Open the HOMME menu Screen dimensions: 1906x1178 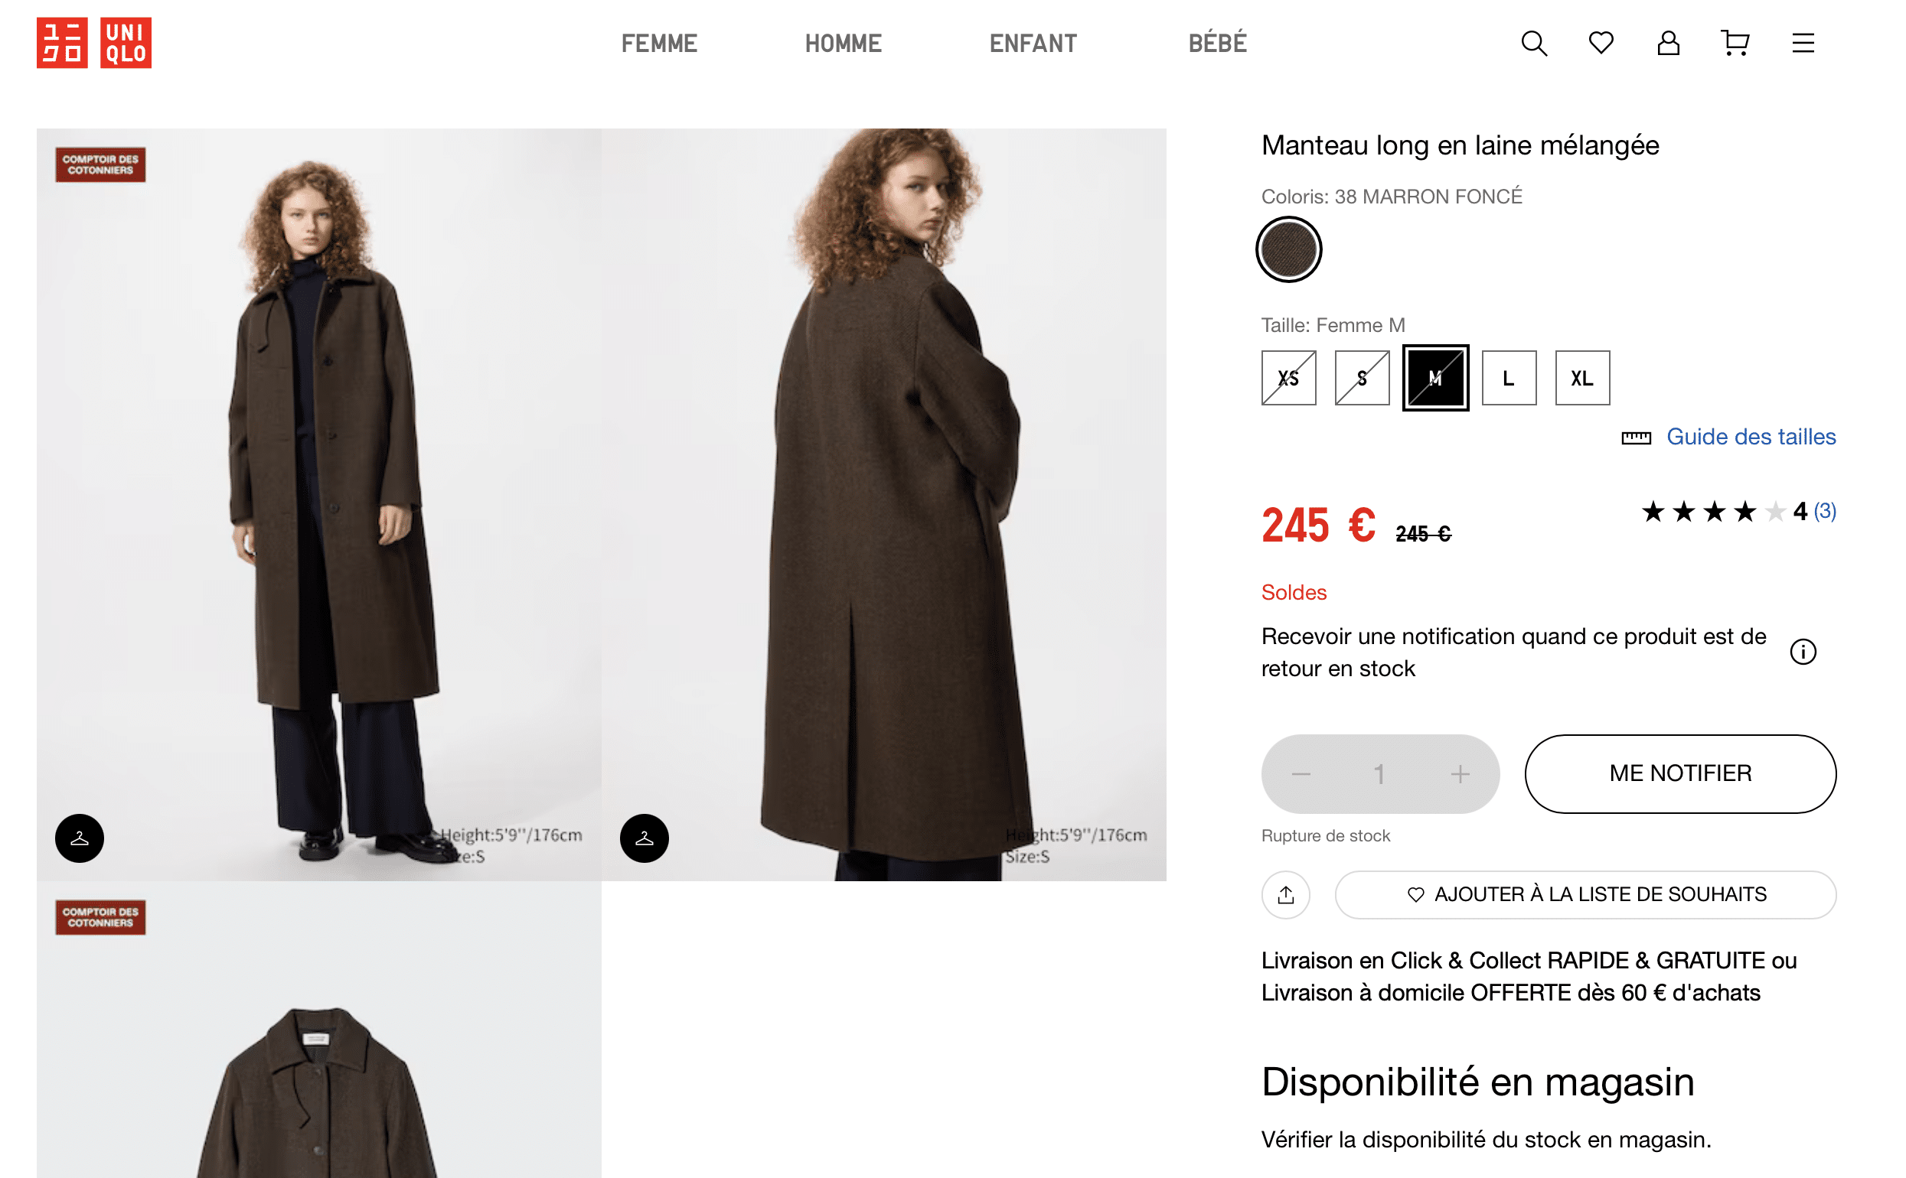843,44
